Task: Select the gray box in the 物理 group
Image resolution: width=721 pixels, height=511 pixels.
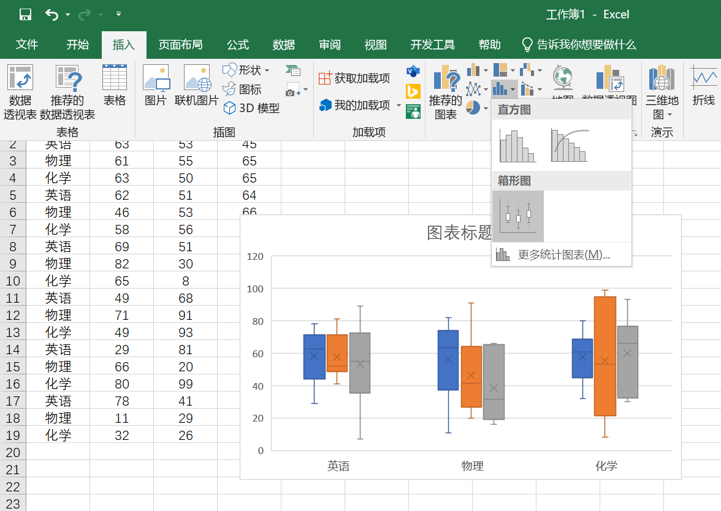Action: pyautogui.click(x=494, y=382)
